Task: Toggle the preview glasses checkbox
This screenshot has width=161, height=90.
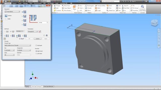Action: coord(20,39)
